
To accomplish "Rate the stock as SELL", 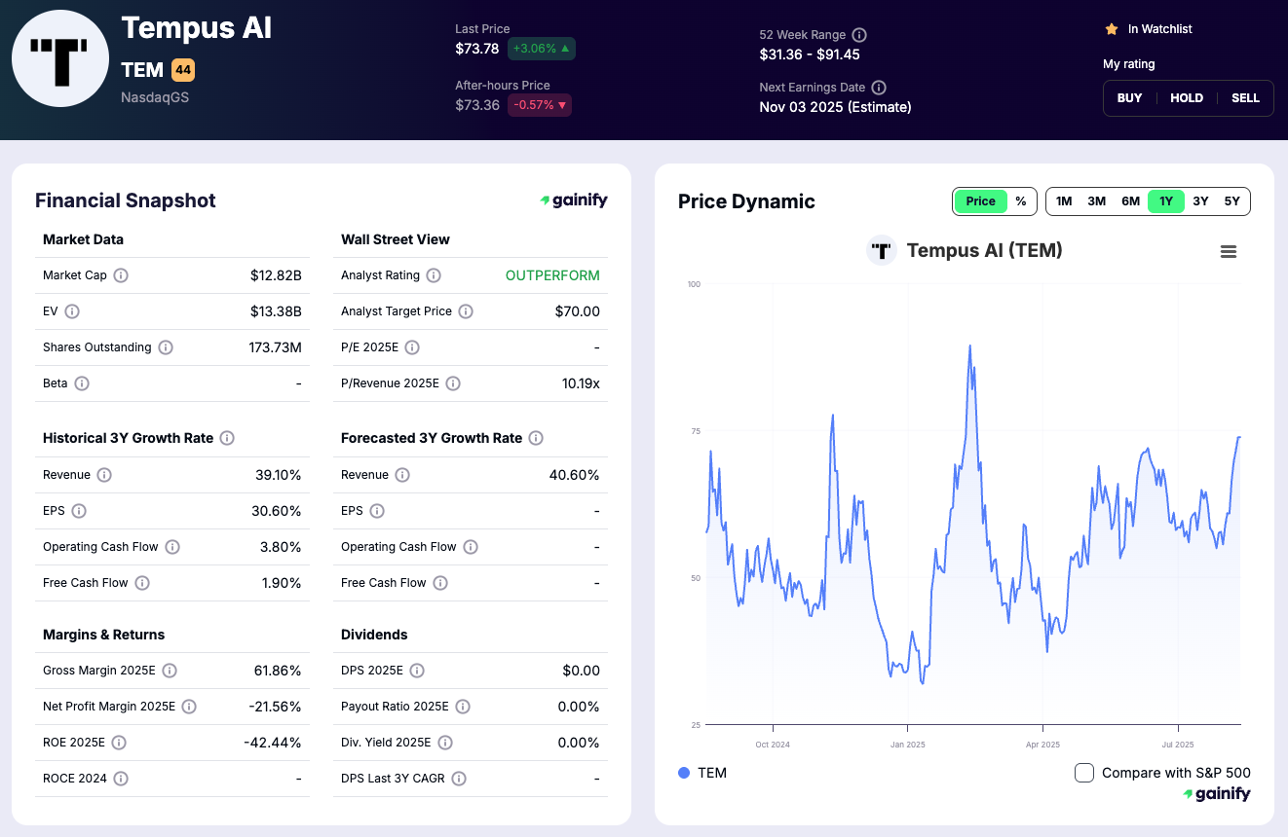I will tap(1245, 98).
